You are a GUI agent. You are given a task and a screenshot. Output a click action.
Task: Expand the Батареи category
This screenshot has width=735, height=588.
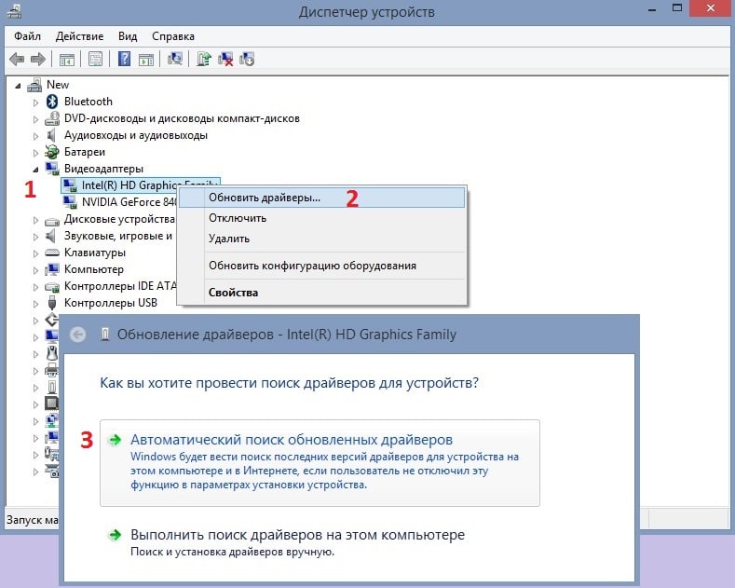tap(35, 153)
